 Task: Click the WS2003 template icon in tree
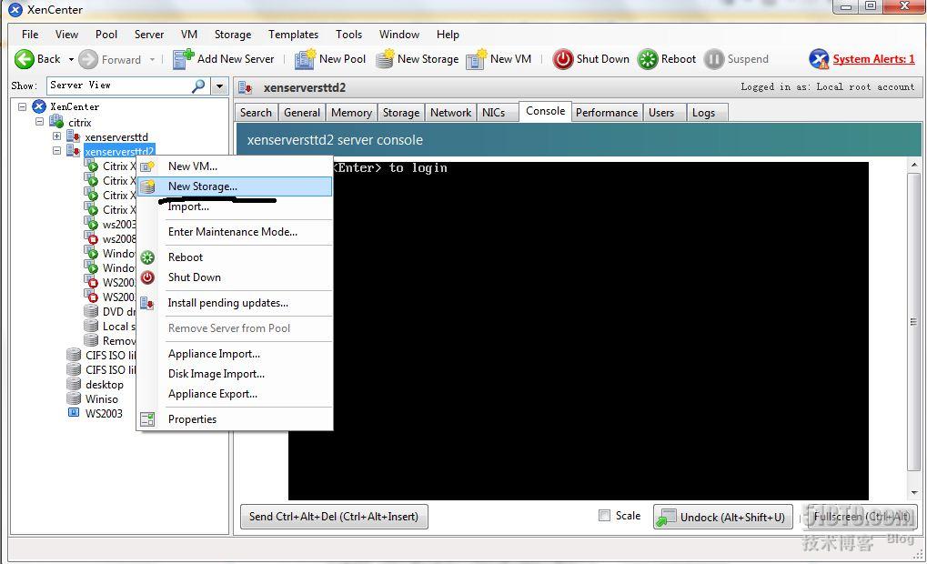click(x=74, y=413)
